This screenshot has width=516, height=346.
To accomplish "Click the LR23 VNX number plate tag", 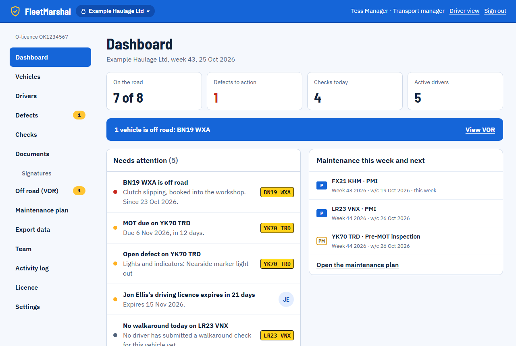I will pyautogui.click(x=277, y=336).
